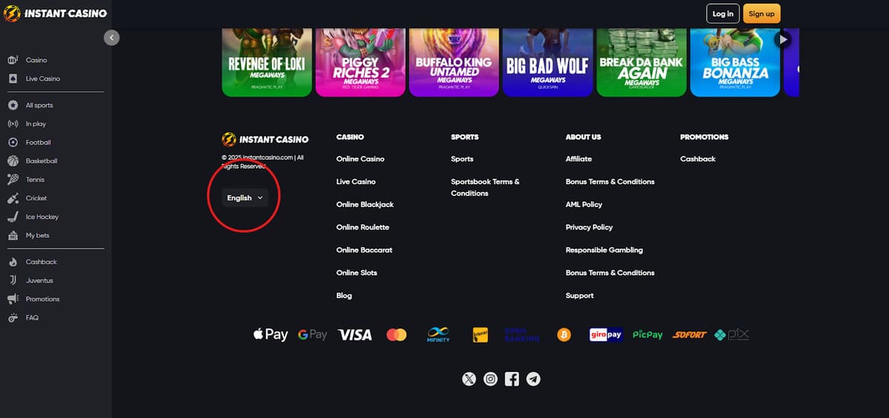The width and height of the screenshot is (889, 418).
Task: Open Live Casino in the sidebar
Action: (42, 78)
